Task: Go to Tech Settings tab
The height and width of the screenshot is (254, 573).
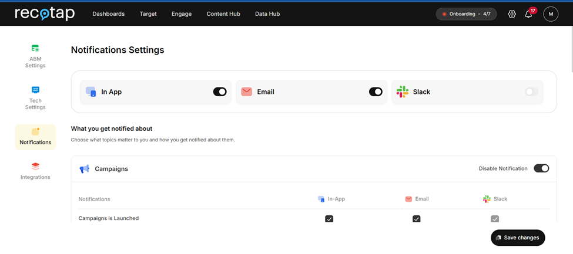Action: tap(35, 98)
